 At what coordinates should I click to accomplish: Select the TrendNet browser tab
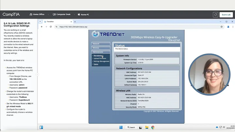click(58, 22)
